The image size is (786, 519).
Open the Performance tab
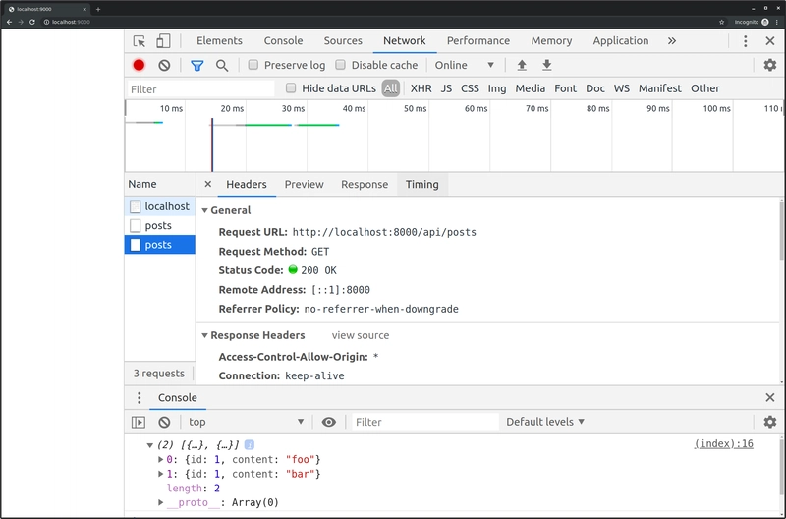(x=478, y=41)
